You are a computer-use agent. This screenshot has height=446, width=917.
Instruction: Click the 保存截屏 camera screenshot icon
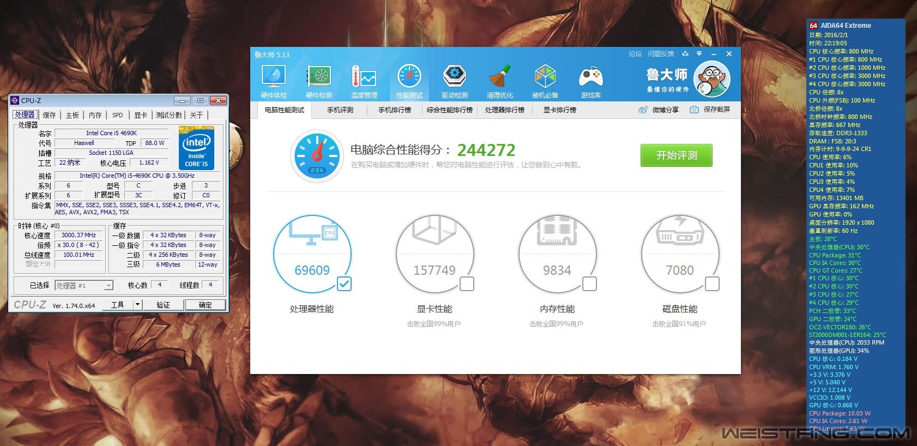[x=694, y=110]
